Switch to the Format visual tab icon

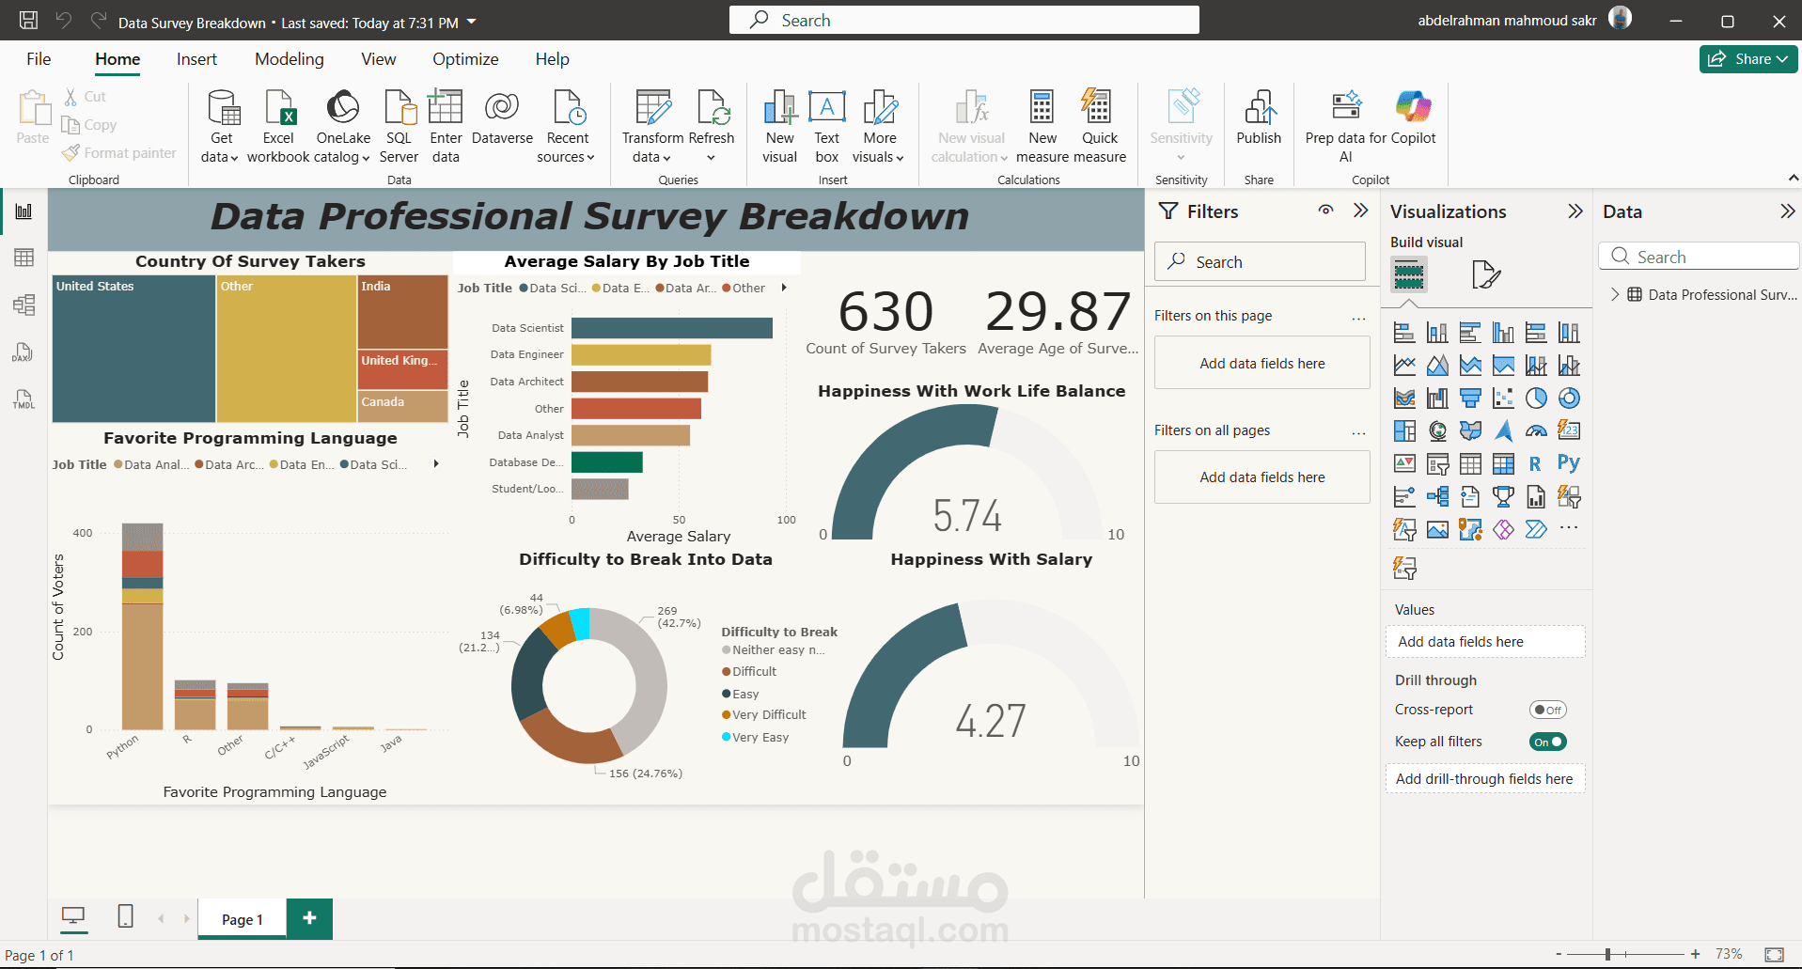[1486, 274]
